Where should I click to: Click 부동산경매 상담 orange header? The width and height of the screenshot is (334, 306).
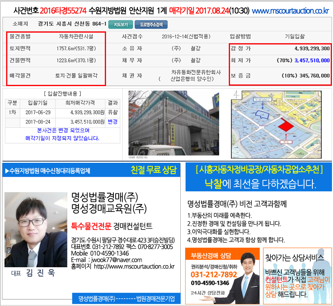(211, 256)
